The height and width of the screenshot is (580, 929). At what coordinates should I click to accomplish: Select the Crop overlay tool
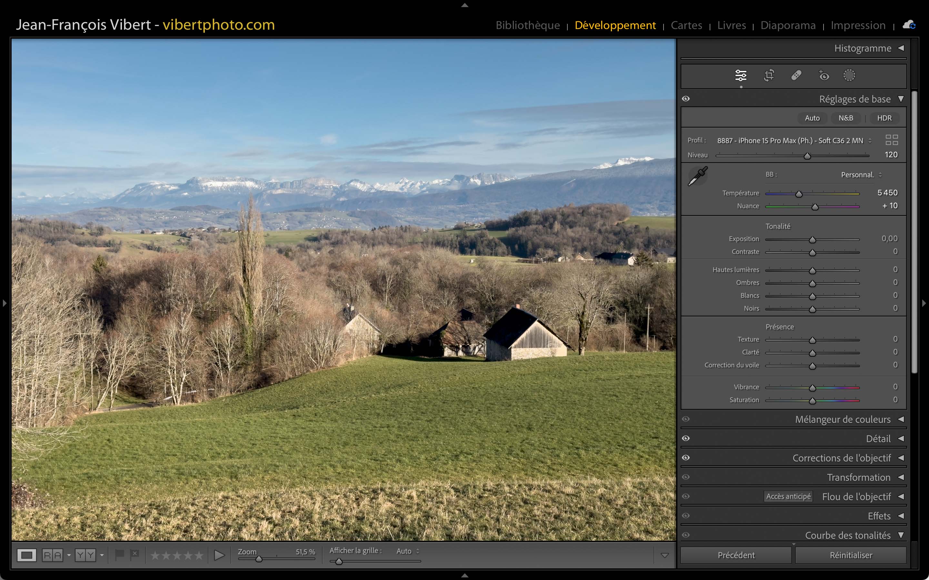[x=769, y=75]
